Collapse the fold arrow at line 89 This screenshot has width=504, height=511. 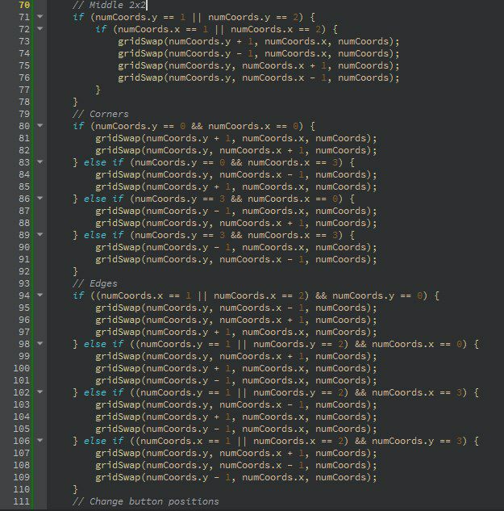tap(40, 234)
